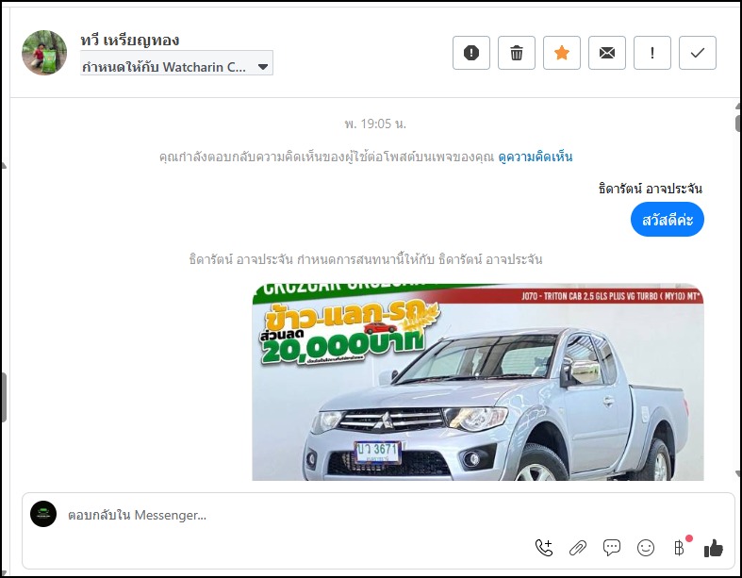Open the Triton pickup truck image
The image size is (742, 578).
tap(478, 382)
